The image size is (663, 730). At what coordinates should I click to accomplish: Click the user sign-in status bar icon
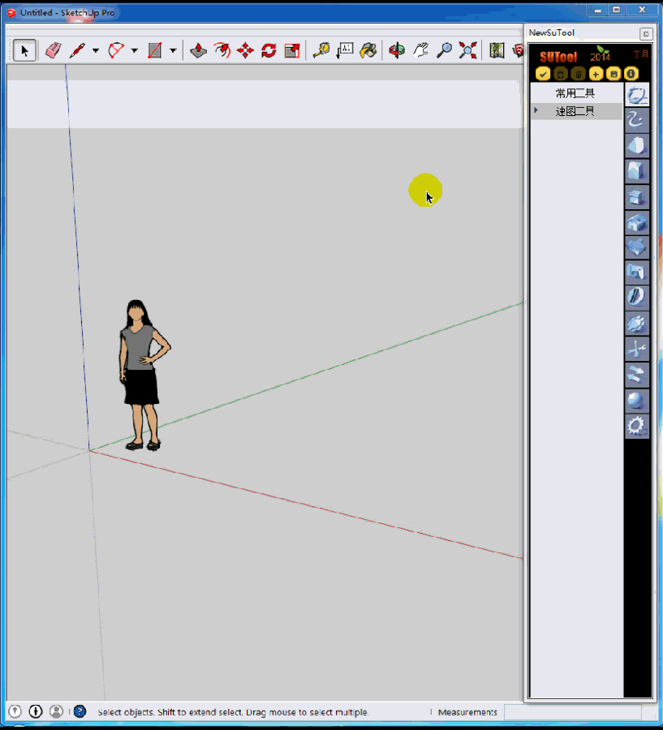pyautogui.click(x=56, y=711)
